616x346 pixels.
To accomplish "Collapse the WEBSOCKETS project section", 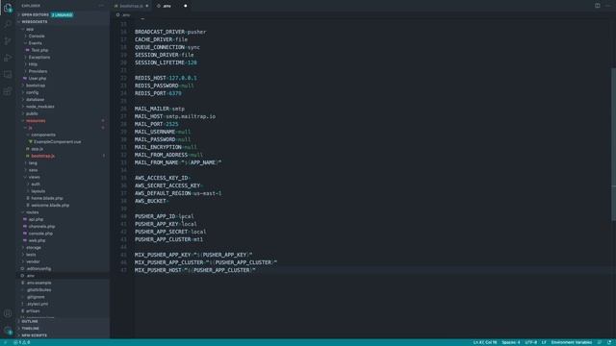I will [62, 22].
